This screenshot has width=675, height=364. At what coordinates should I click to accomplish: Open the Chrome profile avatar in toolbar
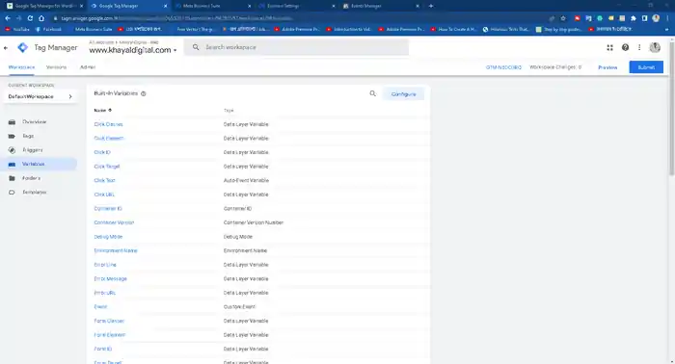click(656, 18)
